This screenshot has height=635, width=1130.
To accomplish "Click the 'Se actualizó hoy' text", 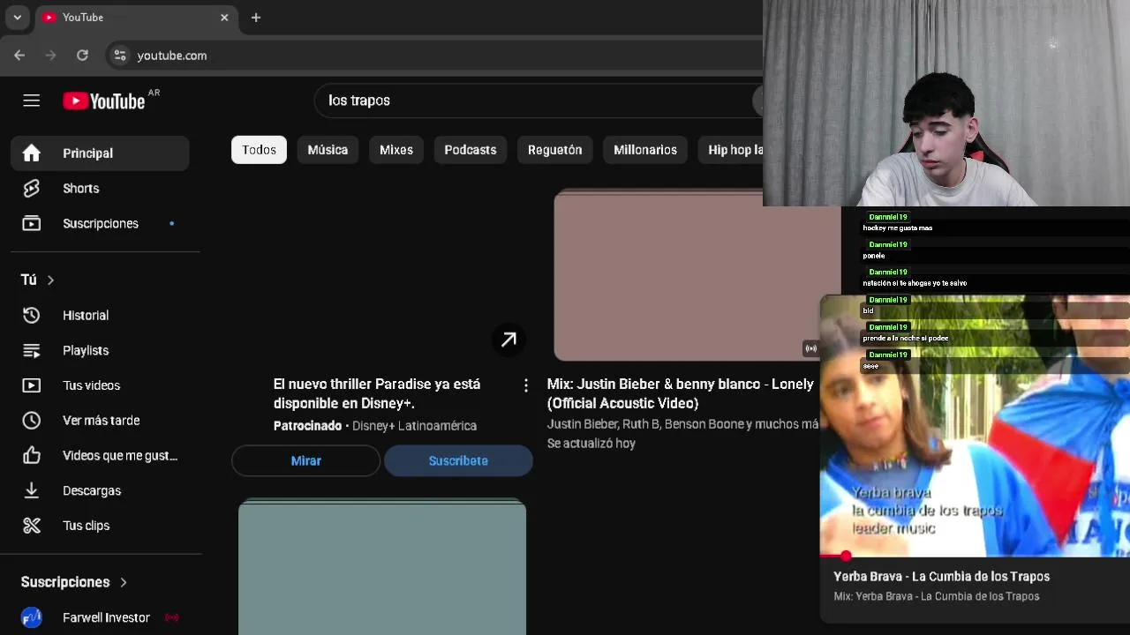I will pyautogui.click(x=591, y=444).
